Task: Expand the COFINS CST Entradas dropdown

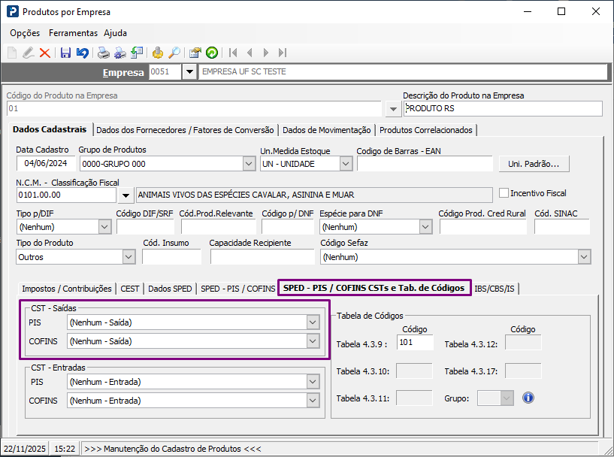Action: pos(313,401)
